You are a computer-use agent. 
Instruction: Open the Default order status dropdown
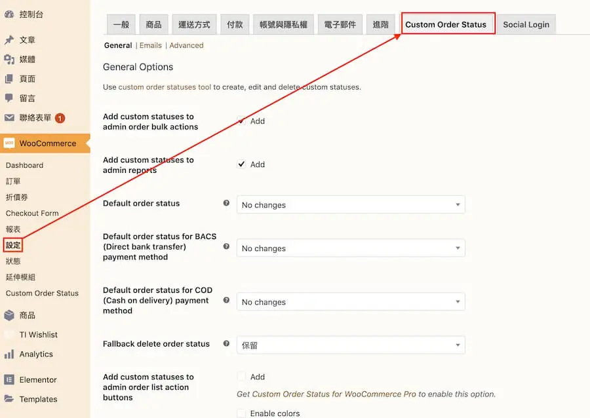point(351,205)
